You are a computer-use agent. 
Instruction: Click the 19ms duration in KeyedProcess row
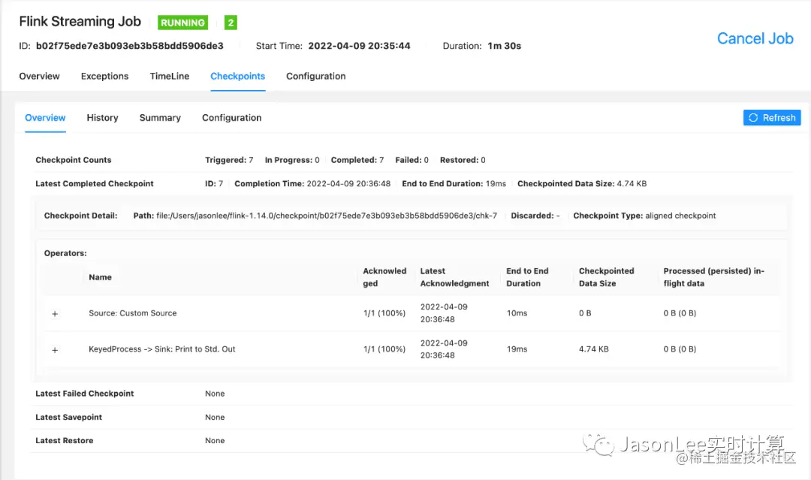(517, 349)
